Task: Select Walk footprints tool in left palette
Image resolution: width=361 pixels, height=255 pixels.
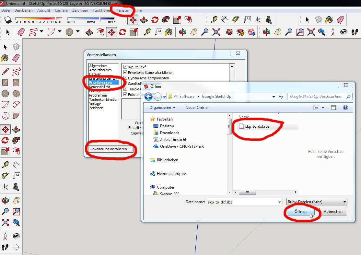Action: (5, 247)
